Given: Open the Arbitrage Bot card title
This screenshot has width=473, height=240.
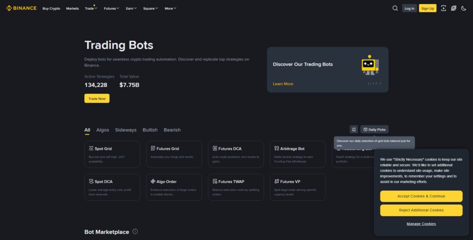Looking at the screenshot, I should click(292, 149).
